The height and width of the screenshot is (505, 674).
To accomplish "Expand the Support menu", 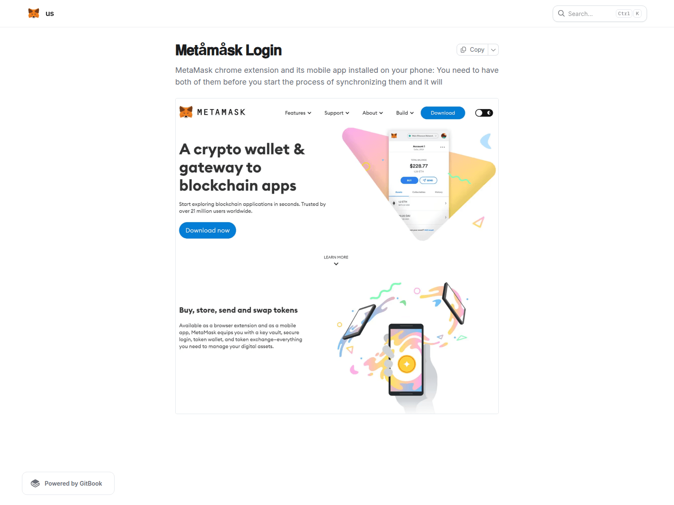I will click(337, 113).
